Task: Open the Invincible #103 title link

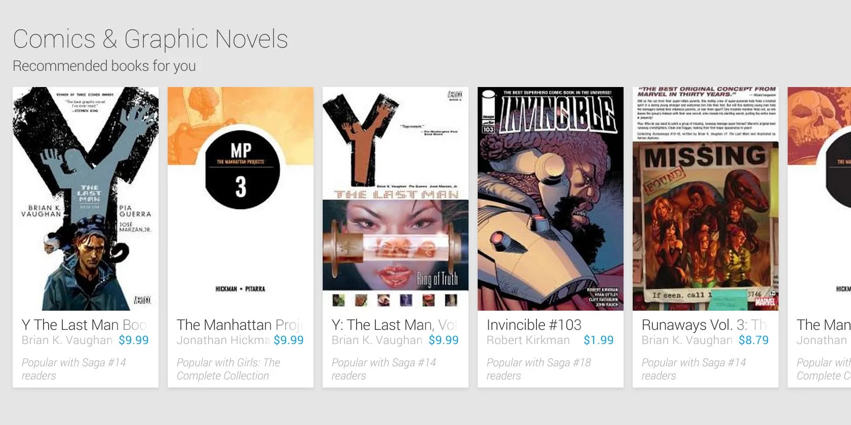Action: coord(534,325)
